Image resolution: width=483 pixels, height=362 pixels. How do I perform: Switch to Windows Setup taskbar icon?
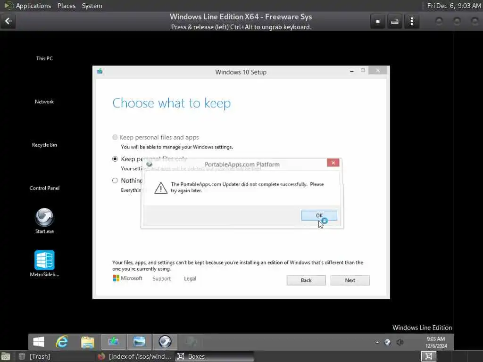coord(113,342)
